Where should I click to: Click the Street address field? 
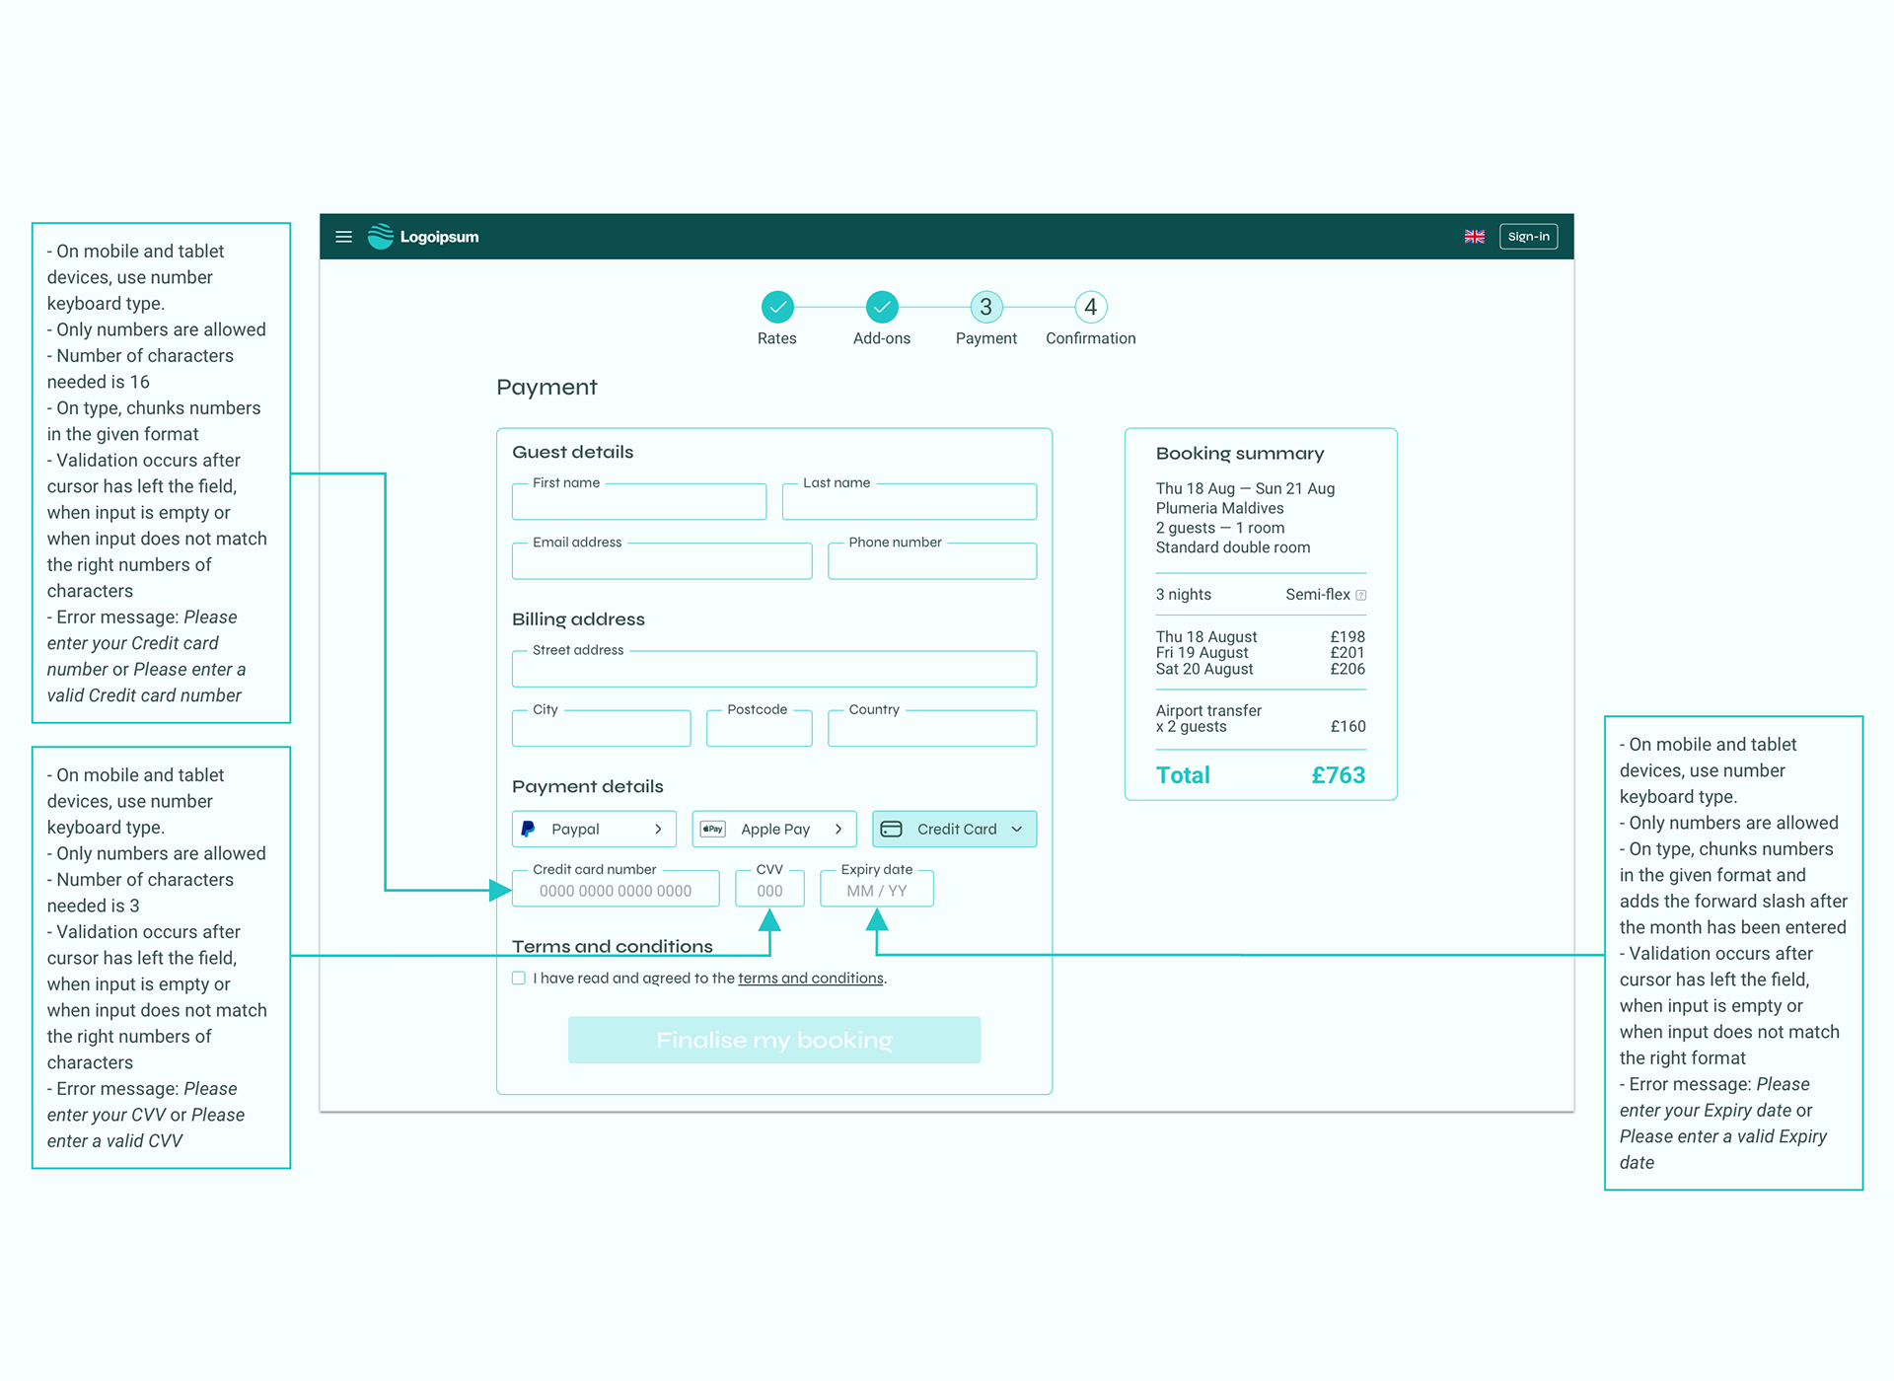point(774,668)
